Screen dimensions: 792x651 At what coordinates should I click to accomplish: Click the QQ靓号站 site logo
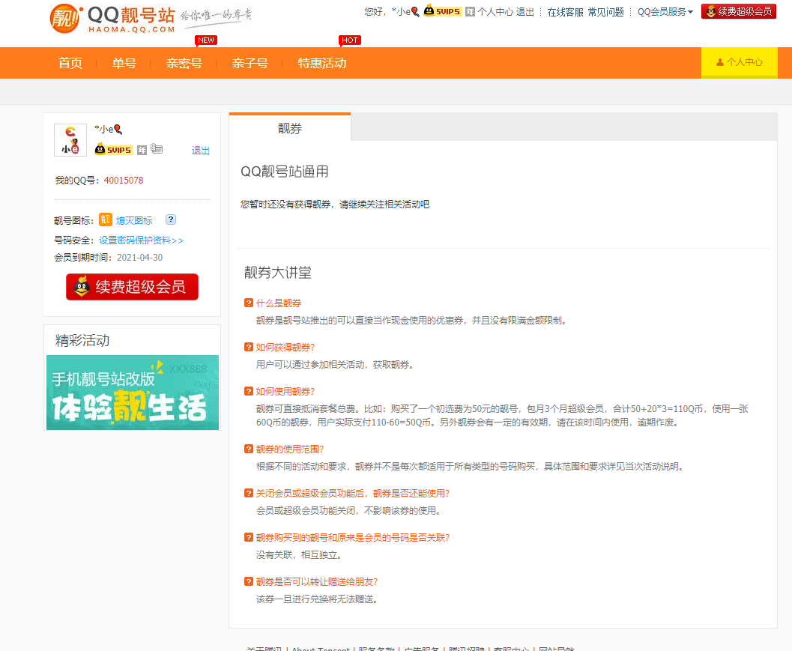112,19
